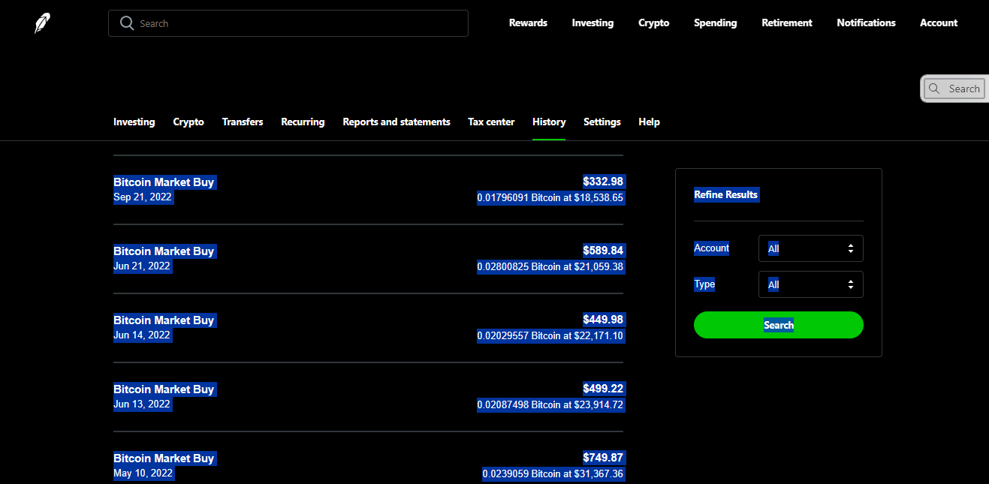Open the Type dropdown in Refine Results
Viewport: 989px width, 484px height.
(x=810, y=284)
